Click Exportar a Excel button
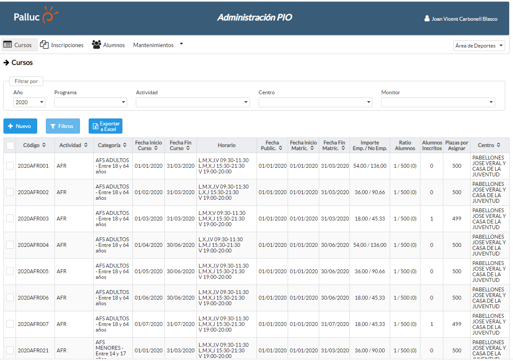 (105, 126)
